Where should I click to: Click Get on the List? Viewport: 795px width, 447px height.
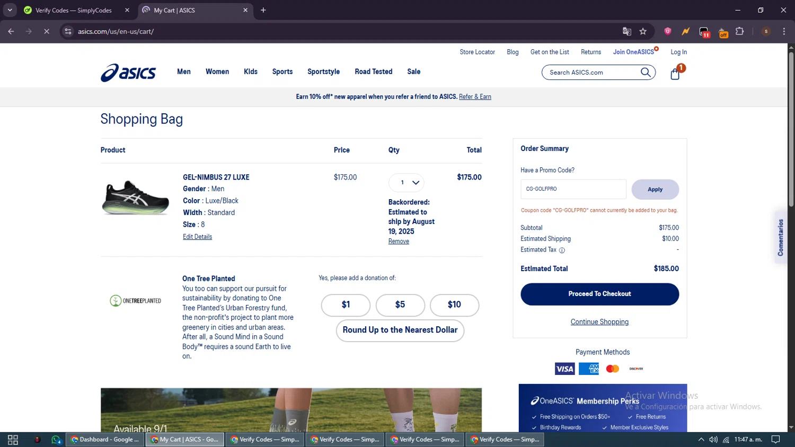(x=550, y=52)
